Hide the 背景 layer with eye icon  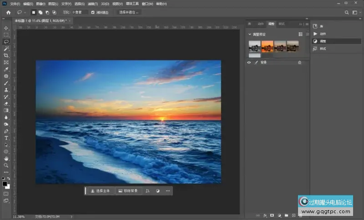coord(249,62)
